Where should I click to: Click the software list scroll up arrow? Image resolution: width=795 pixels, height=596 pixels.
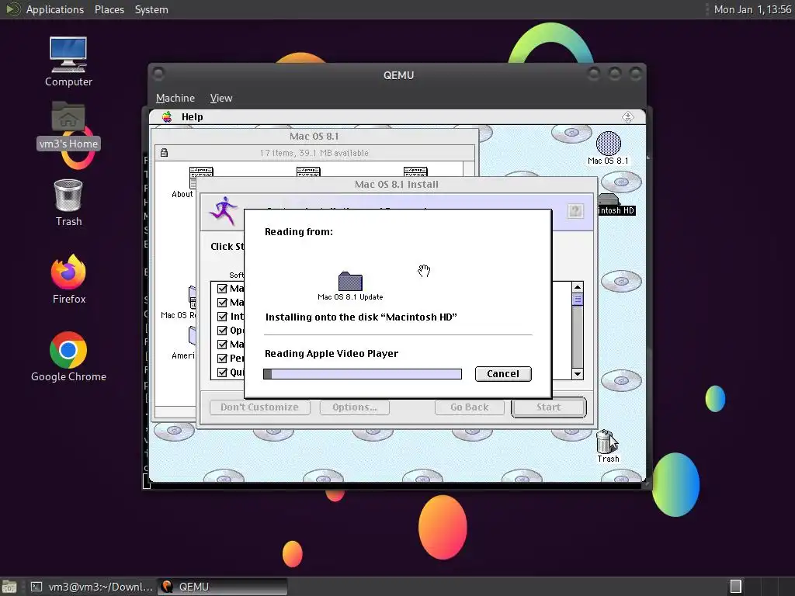pos(578,287)
